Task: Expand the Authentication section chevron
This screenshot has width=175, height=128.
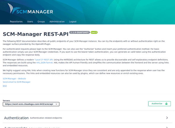Action: [x=167, y=118]
